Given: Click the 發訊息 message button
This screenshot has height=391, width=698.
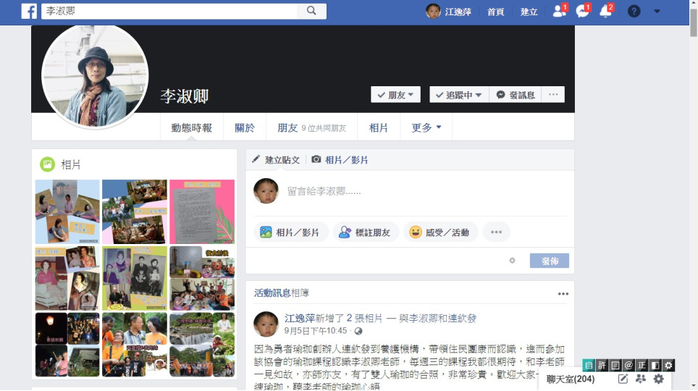Looking at the screenshot, I should [x=516, y=95].
